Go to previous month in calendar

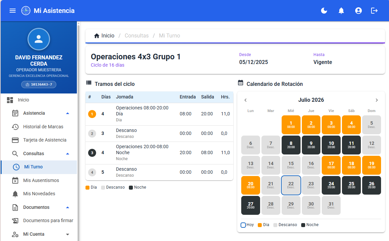click(x=245, y=100)
